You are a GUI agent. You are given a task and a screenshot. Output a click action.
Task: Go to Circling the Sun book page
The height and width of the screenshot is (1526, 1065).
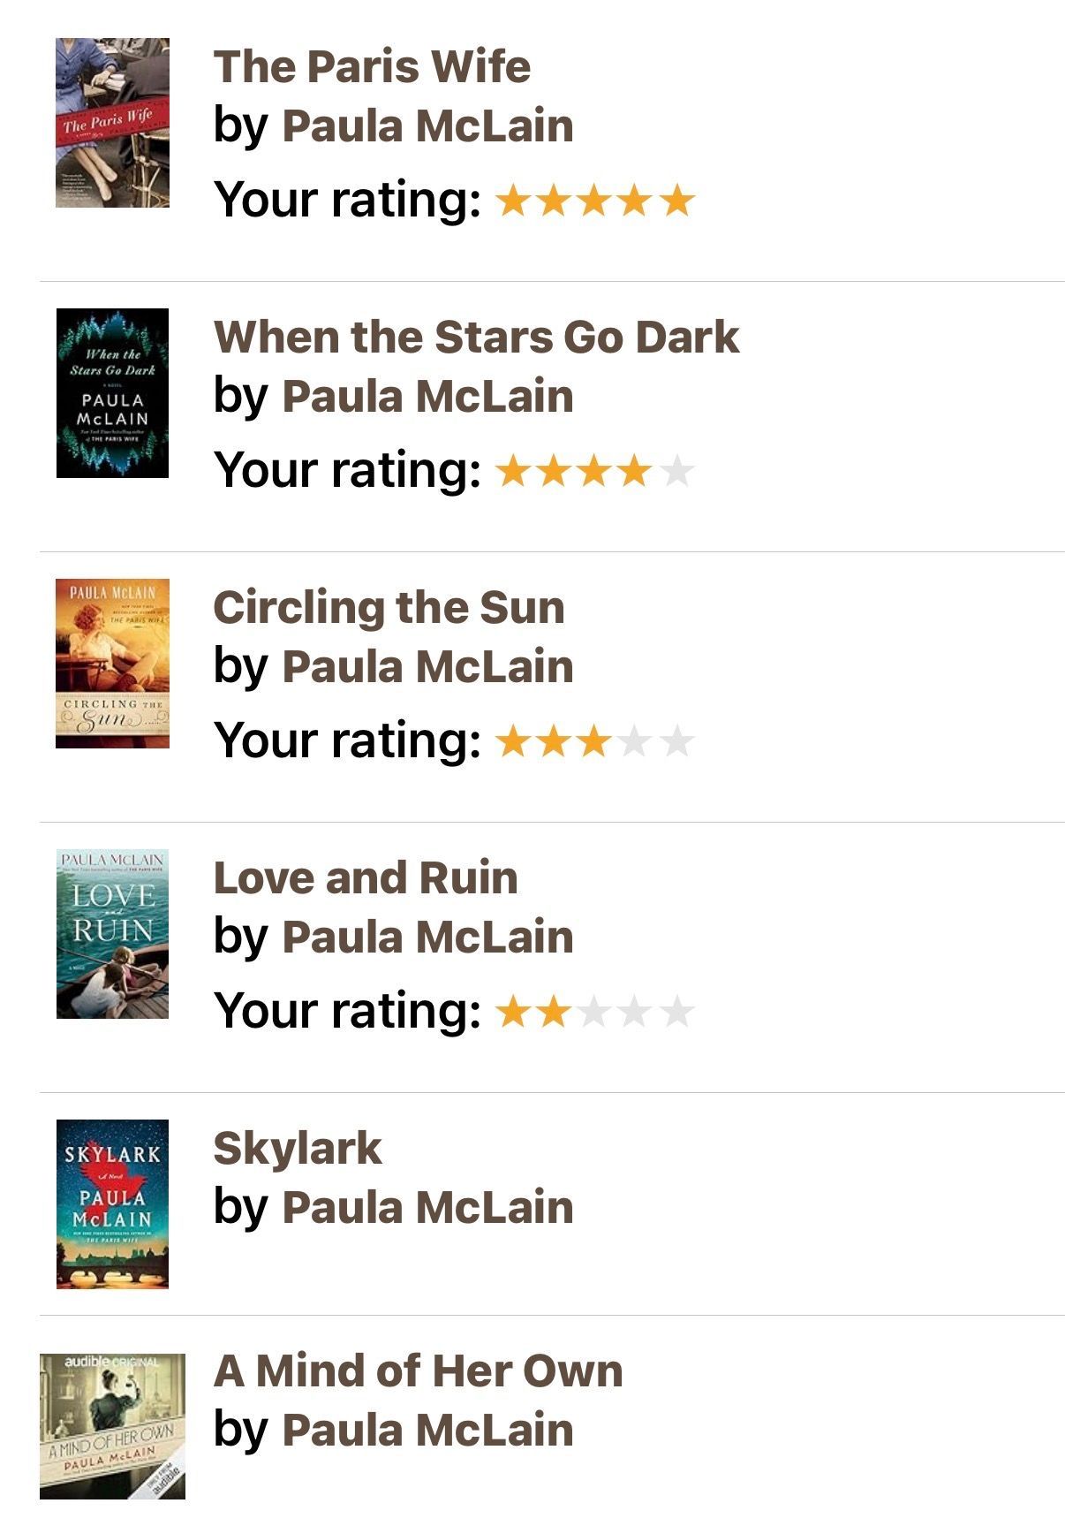click(x=389, y=607)
